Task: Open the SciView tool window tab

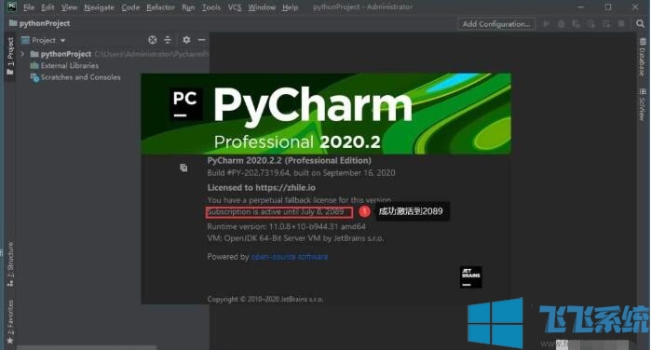Action: (643, 104)
